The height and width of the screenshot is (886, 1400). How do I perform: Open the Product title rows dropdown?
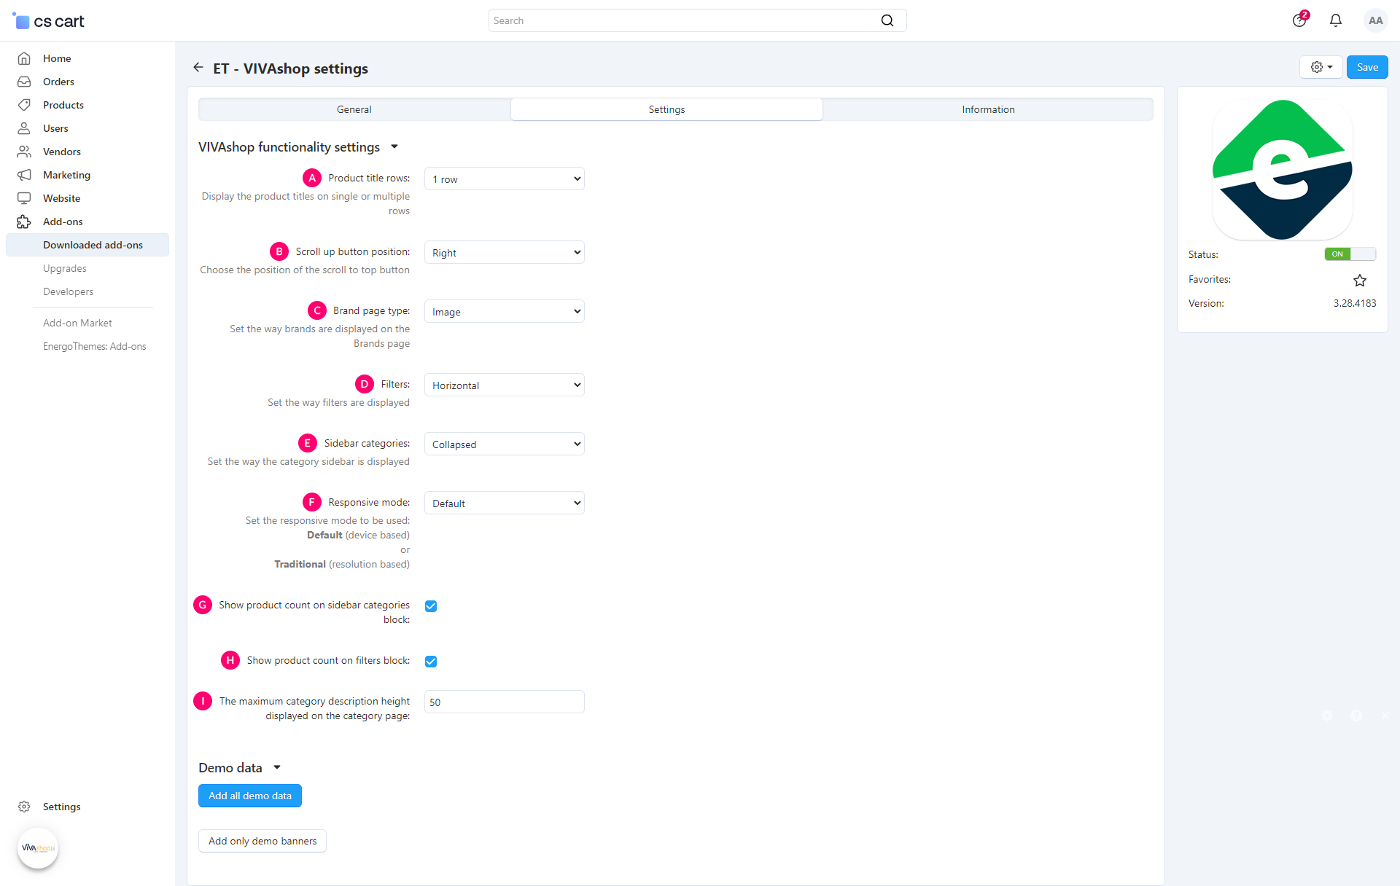tap(505, 179)
